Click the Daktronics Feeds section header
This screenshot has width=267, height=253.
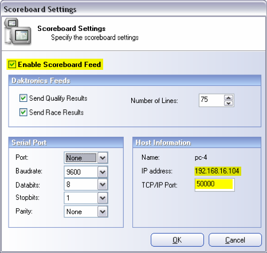[135, 81]
